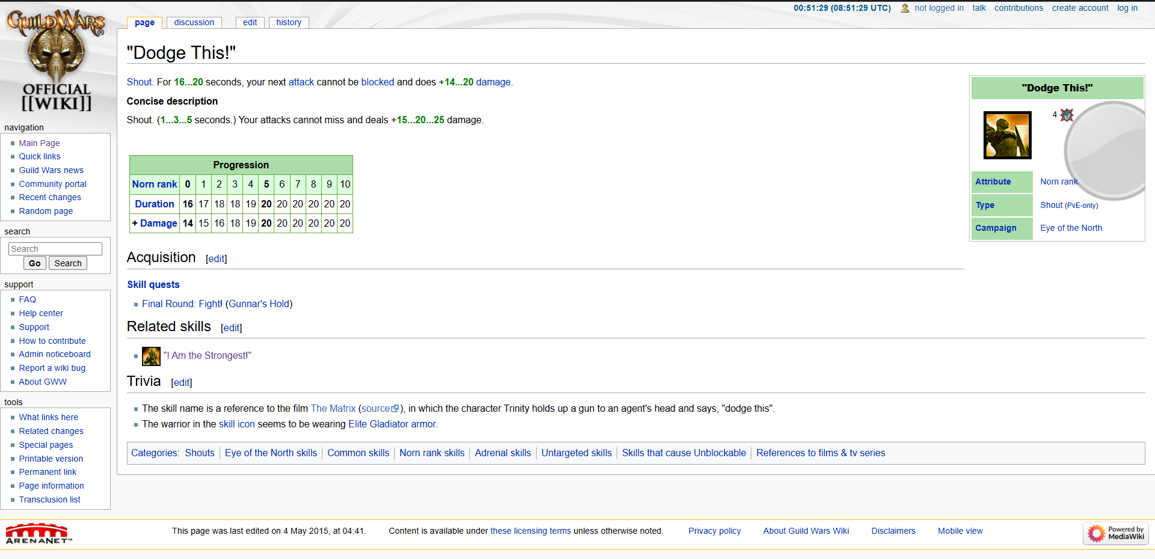The height and width of the screenshot is (559, 1155).
Task: Open the contributions link at top
Action: point(1018,8)
